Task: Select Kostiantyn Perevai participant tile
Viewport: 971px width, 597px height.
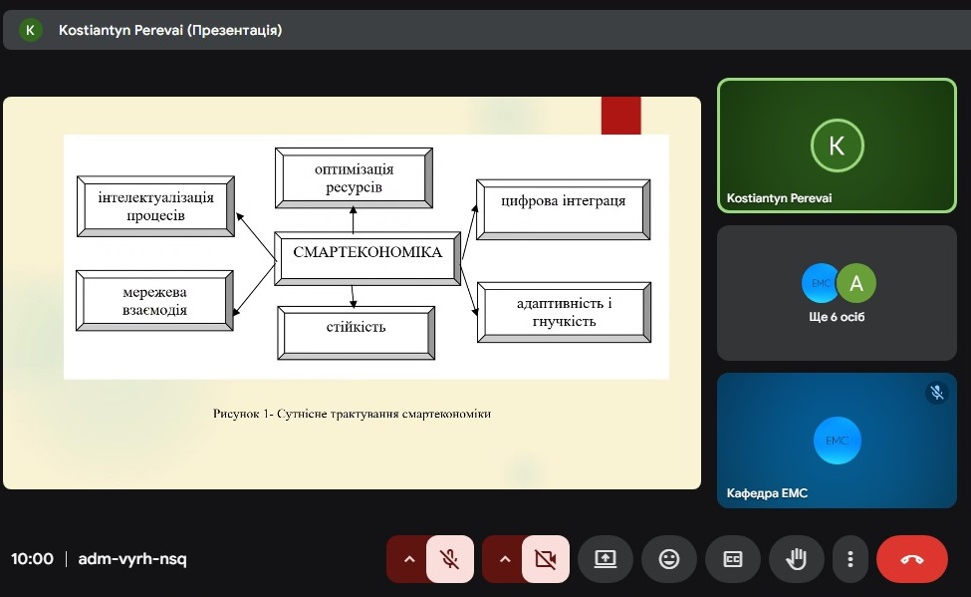Action: [837, 146]
